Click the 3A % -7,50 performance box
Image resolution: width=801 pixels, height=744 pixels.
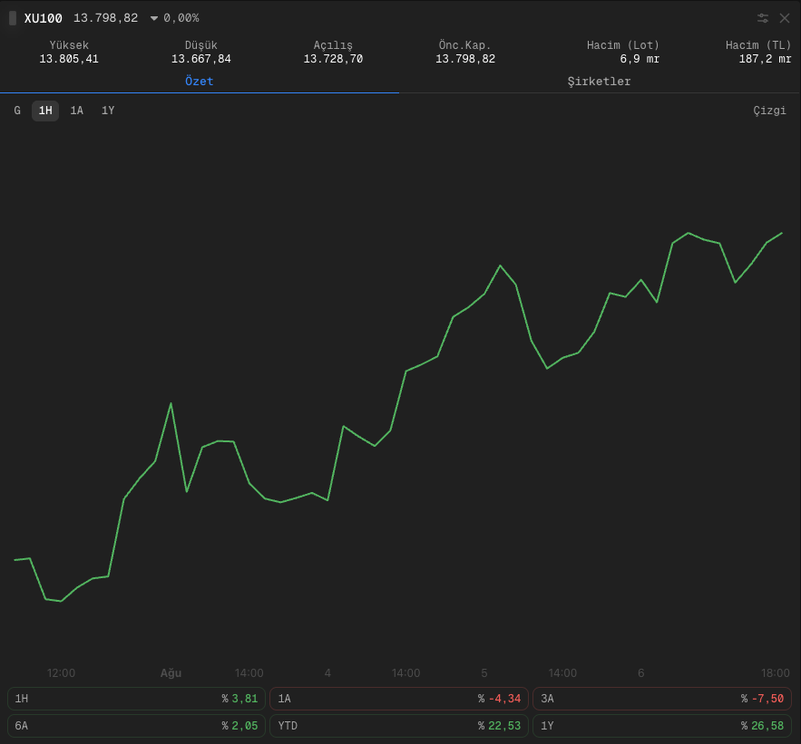662,699
